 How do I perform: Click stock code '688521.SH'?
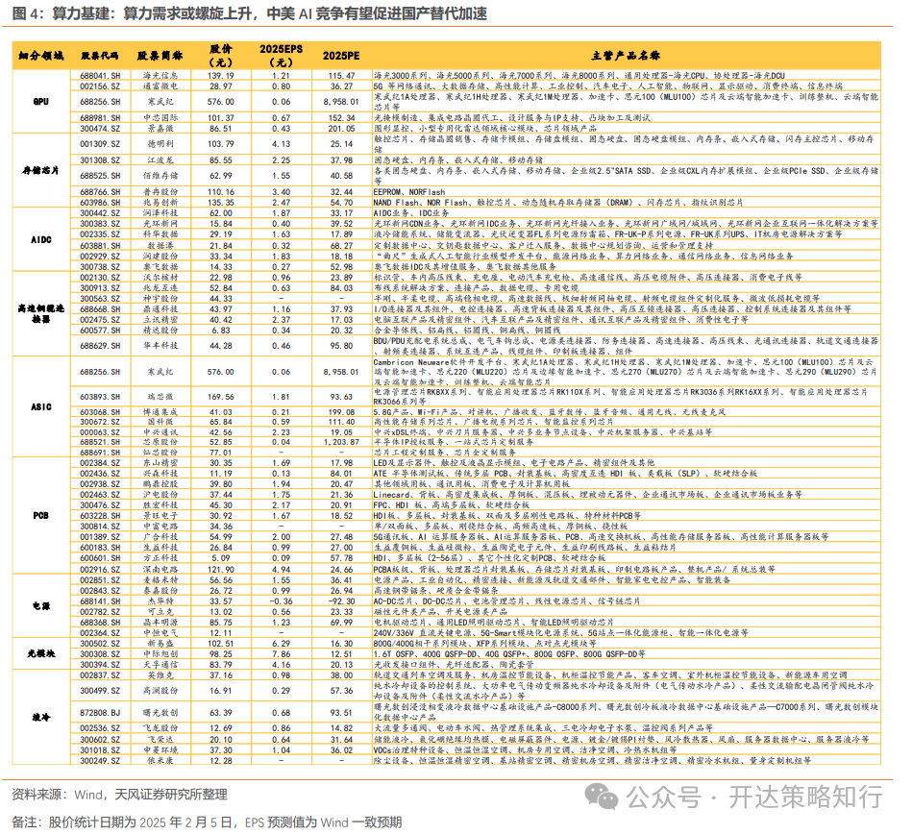tap(100, 442)
